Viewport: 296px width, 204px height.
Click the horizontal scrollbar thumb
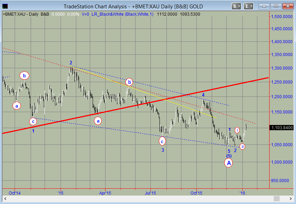pyautogui.click(x=276, y=198)
